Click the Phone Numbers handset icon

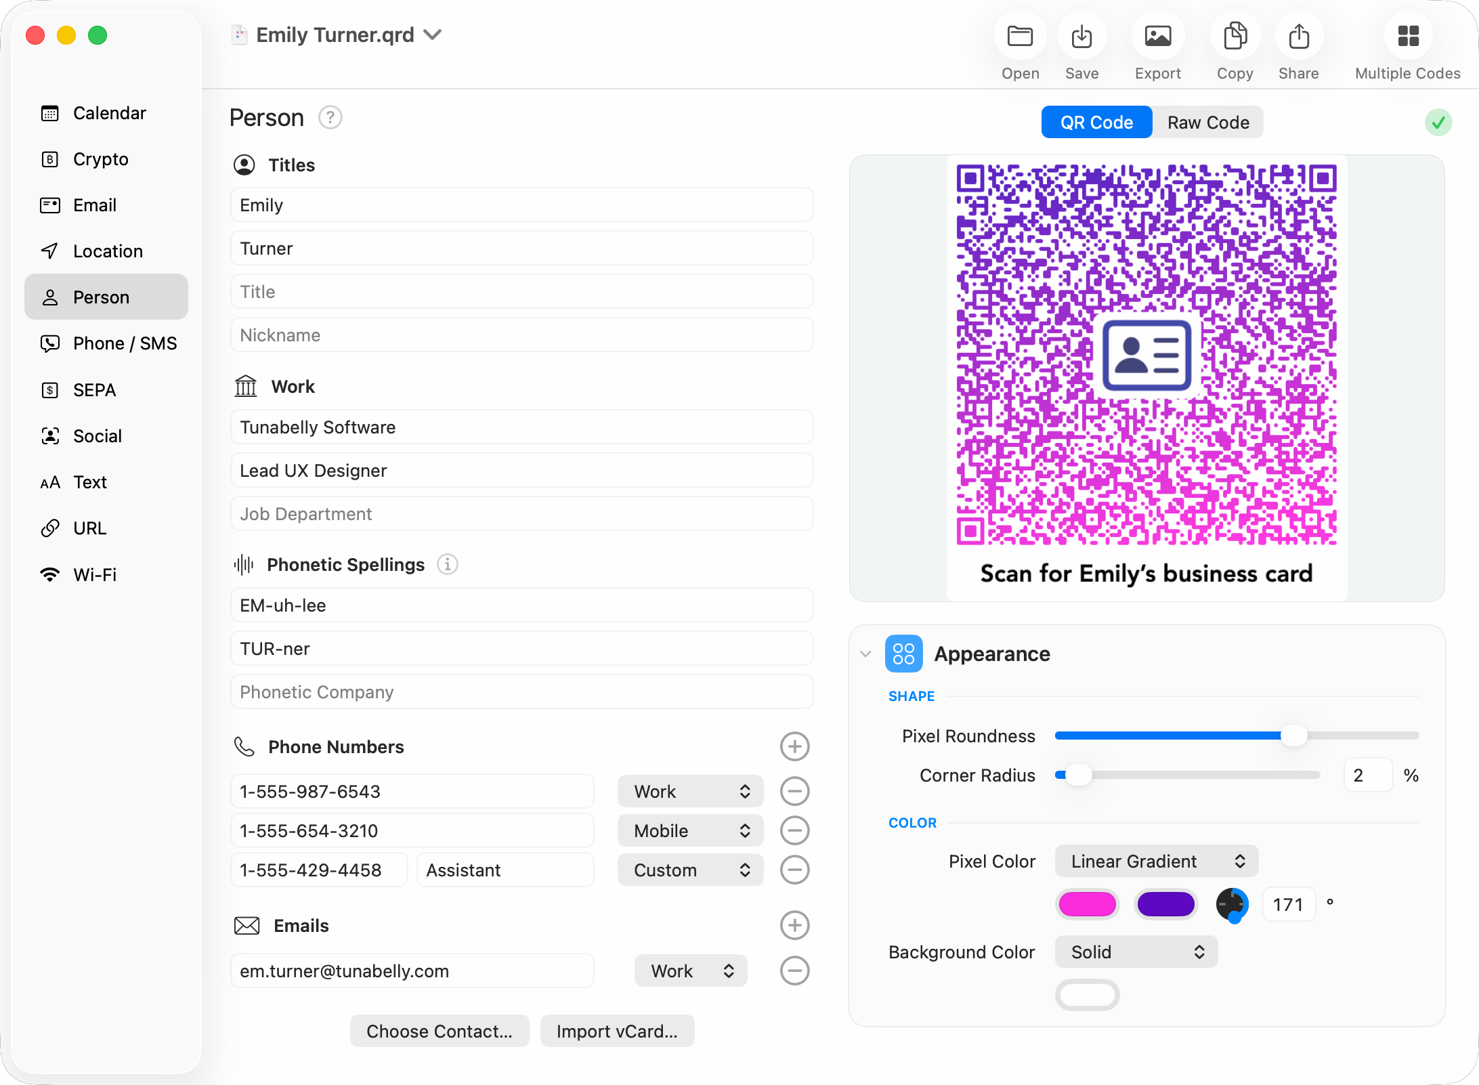[x=244, y=746]
